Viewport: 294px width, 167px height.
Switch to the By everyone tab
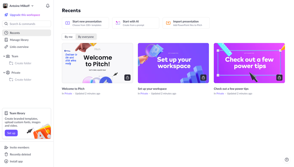[x=86, y=37]
